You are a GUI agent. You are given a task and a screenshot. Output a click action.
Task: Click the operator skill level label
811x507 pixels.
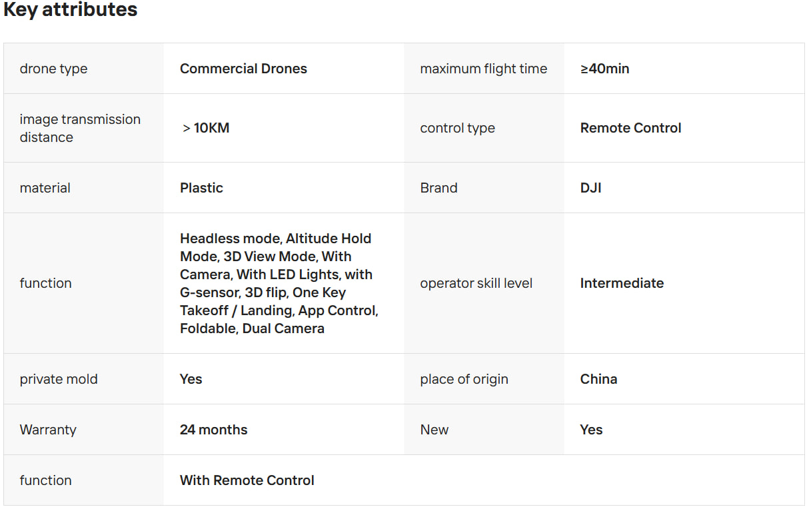coord(476,283)
